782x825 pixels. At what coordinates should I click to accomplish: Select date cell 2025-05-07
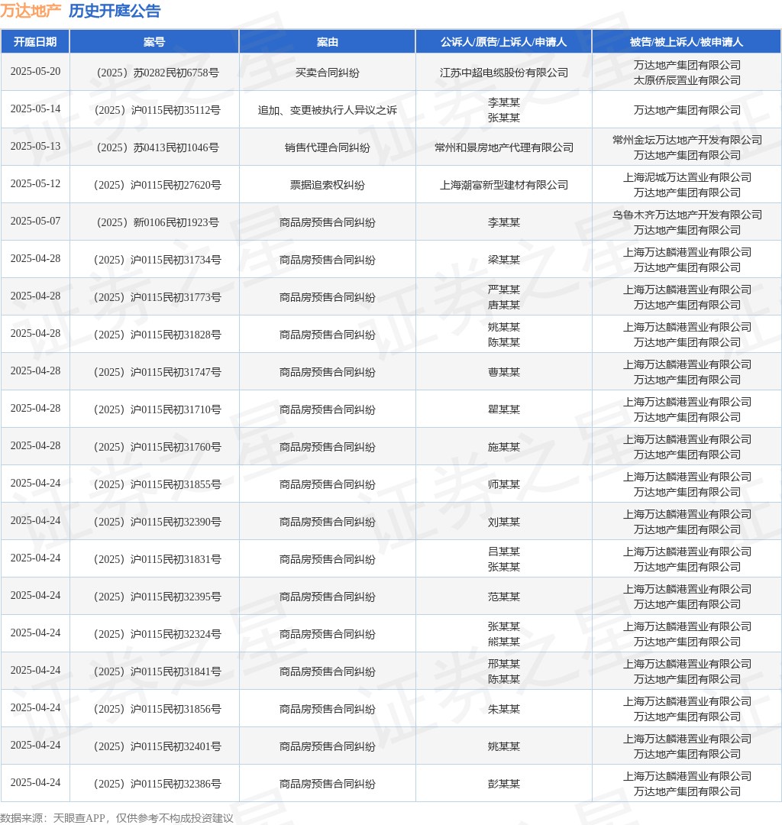35,221
